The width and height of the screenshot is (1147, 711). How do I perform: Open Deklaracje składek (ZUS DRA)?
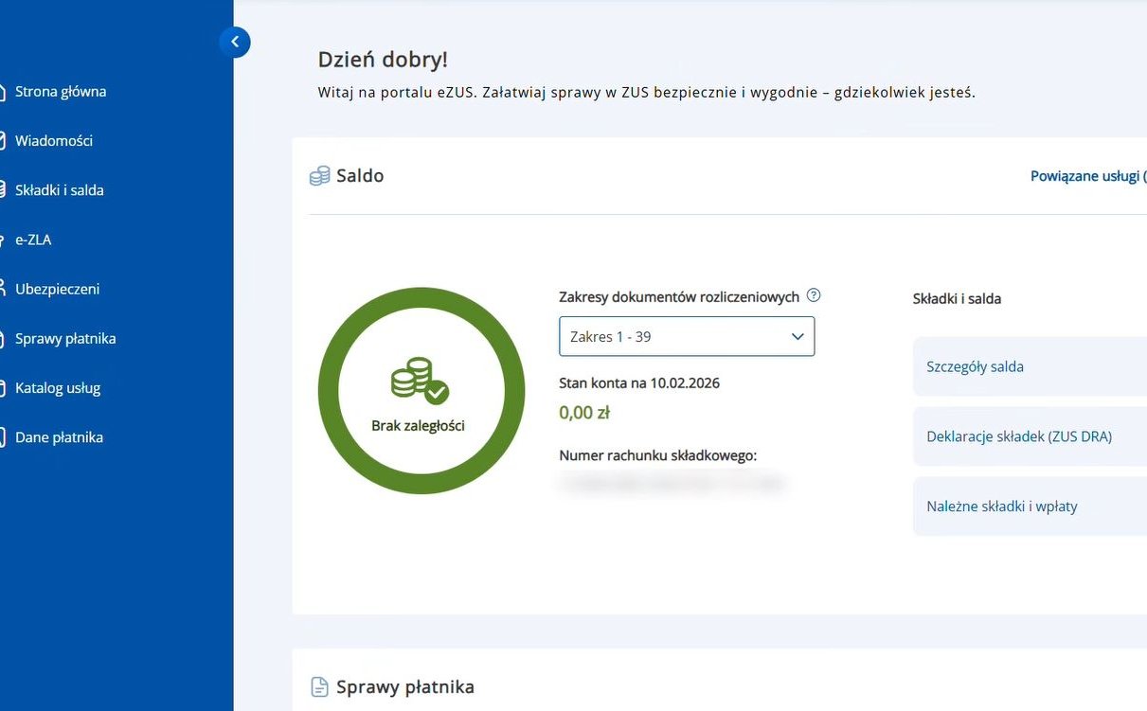(x=1018, y=436)
